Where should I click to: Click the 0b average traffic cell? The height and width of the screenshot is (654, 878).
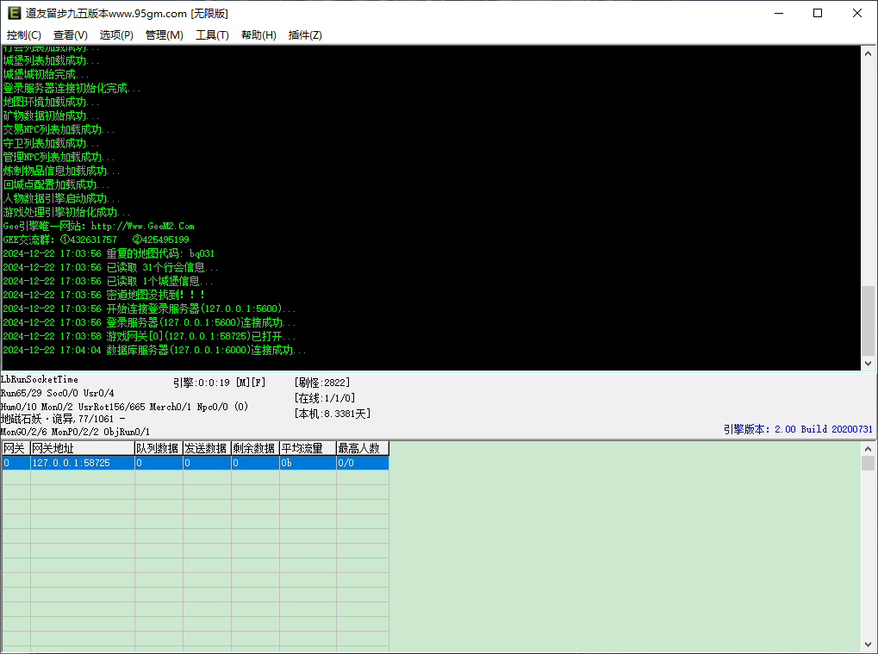[308, 463]
